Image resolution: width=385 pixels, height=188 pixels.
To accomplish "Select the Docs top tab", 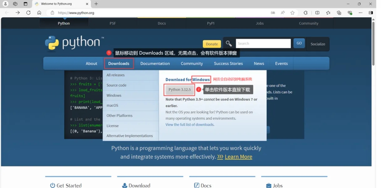I will click(162, 23).
